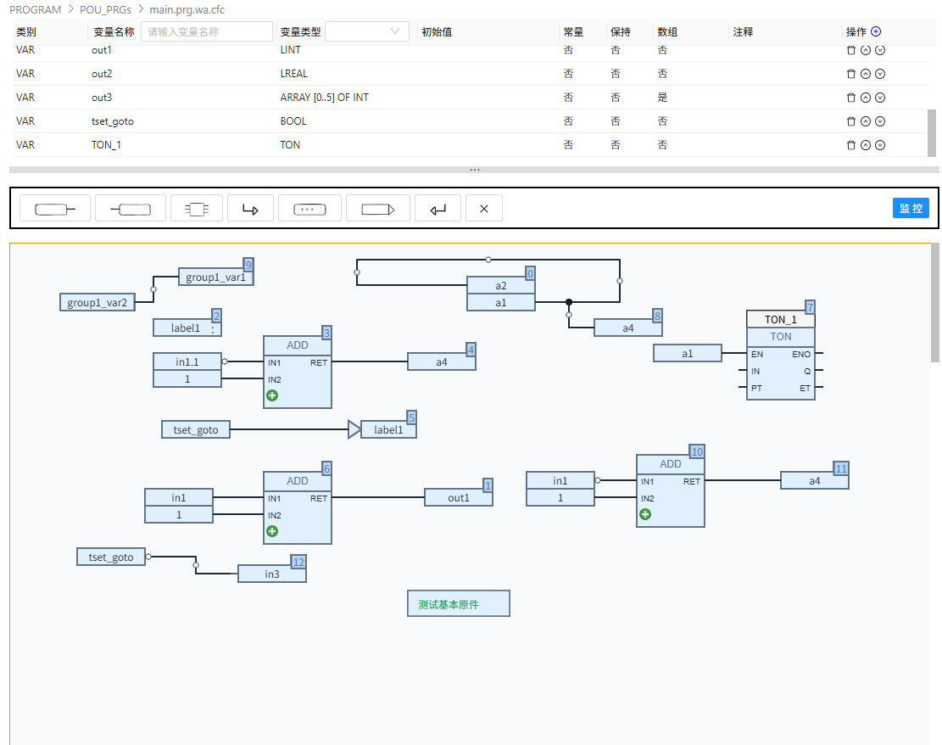Click the X delete tool in toolbar

[483, 209]
